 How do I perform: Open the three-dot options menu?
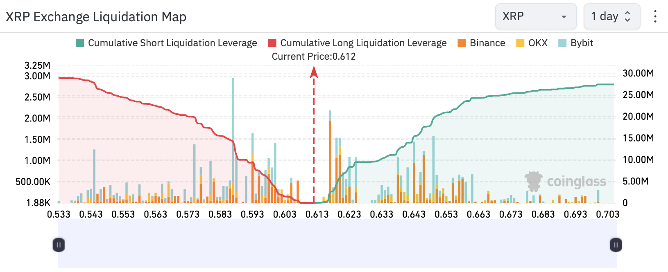click(655, 16)
